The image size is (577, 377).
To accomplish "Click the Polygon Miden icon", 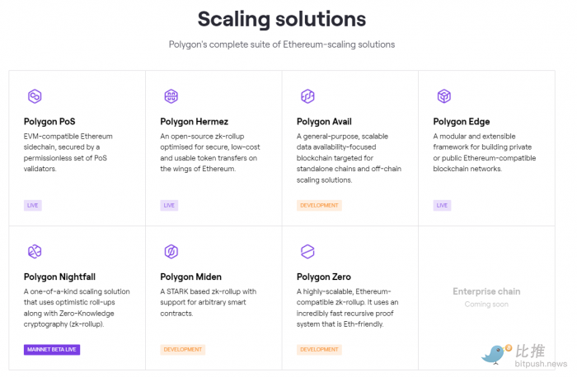I will 171,251.
